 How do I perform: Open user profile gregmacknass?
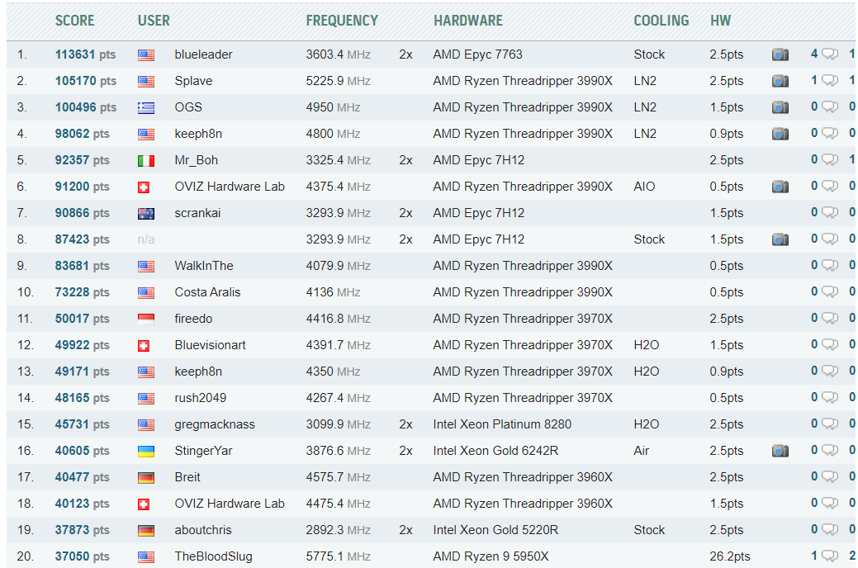point(215,424)
